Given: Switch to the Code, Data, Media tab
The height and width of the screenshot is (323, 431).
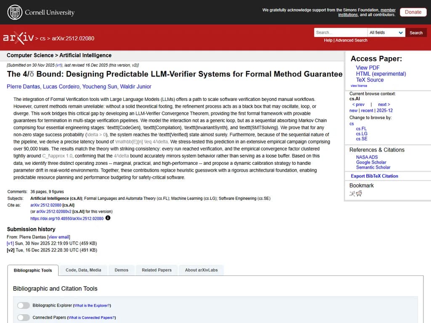Looking at the screenshot, I should point(83,270).
